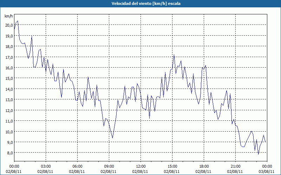Click the "18,0" y-axis label
This screenshot has width=281, height=175.
[9, 47]
